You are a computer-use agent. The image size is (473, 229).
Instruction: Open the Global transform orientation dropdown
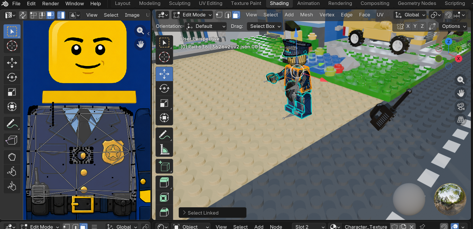coord(410,15)
